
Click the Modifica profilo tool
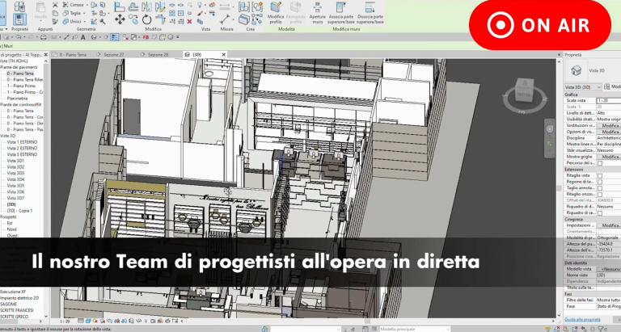[276, 10]
